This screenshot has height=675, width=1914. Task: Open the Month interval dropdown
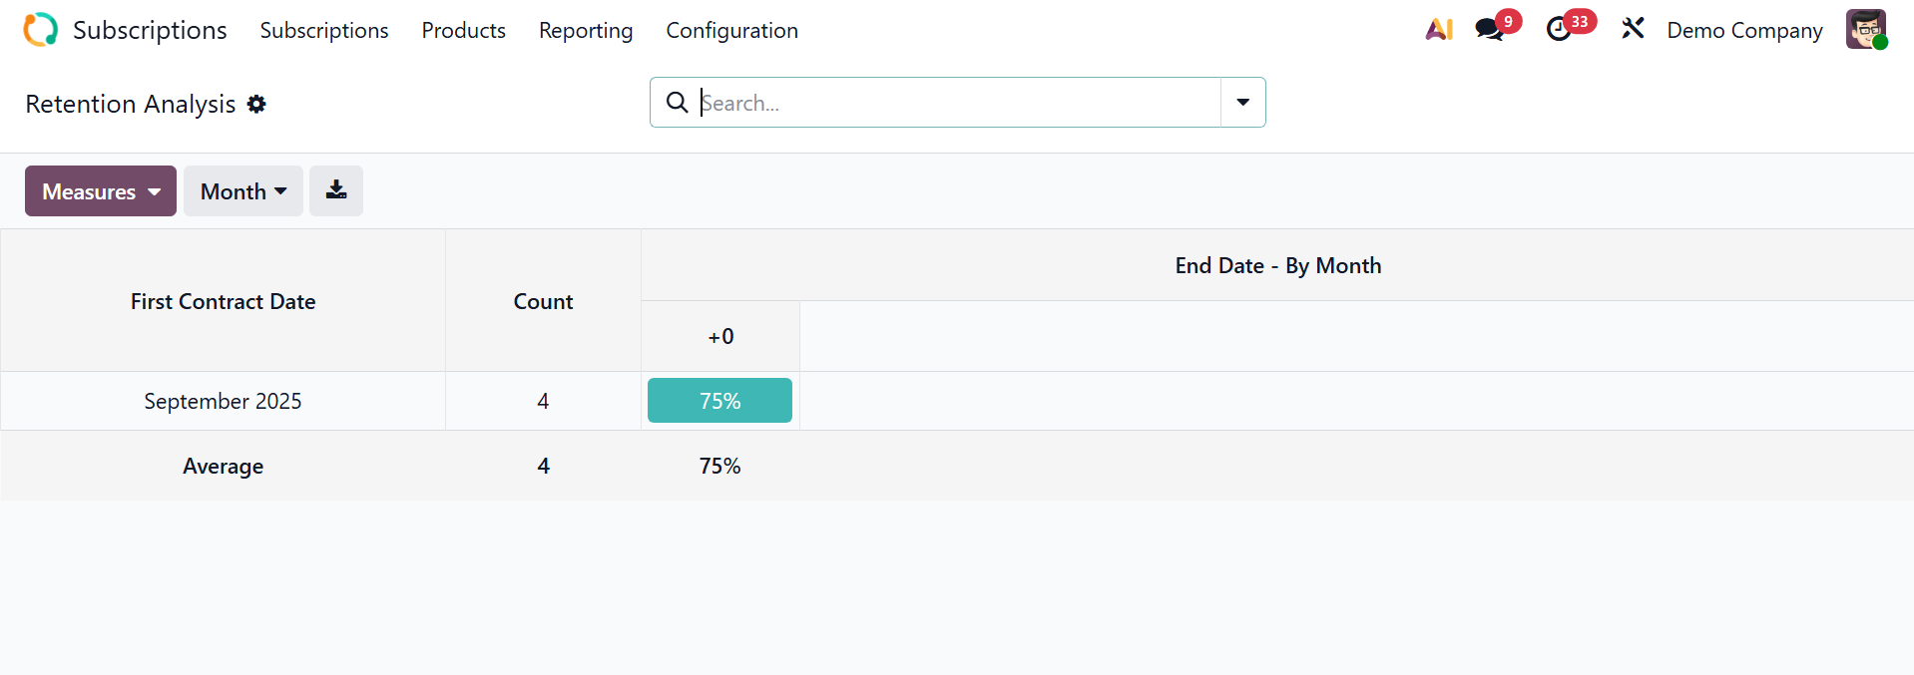point(243,191)
